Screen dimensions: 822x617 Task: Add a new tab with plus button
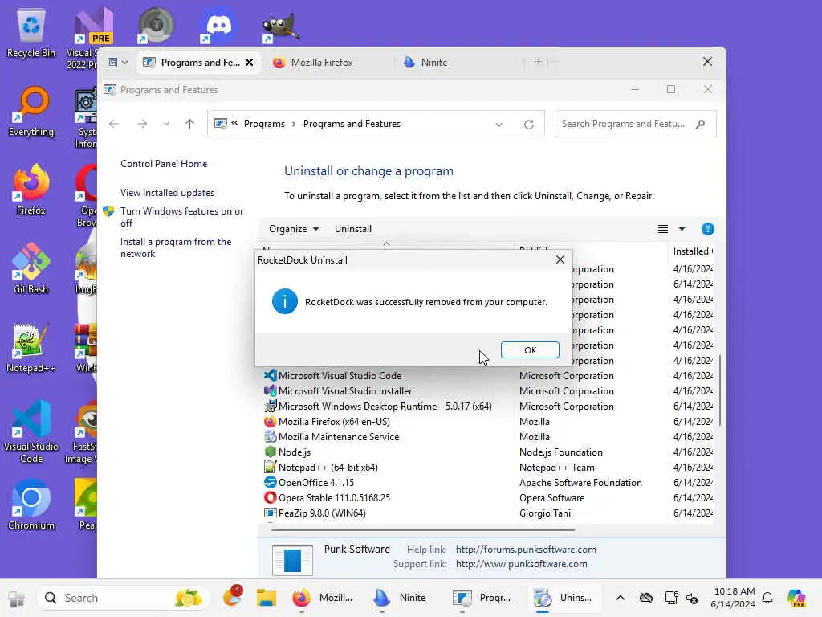pos(538,62)
